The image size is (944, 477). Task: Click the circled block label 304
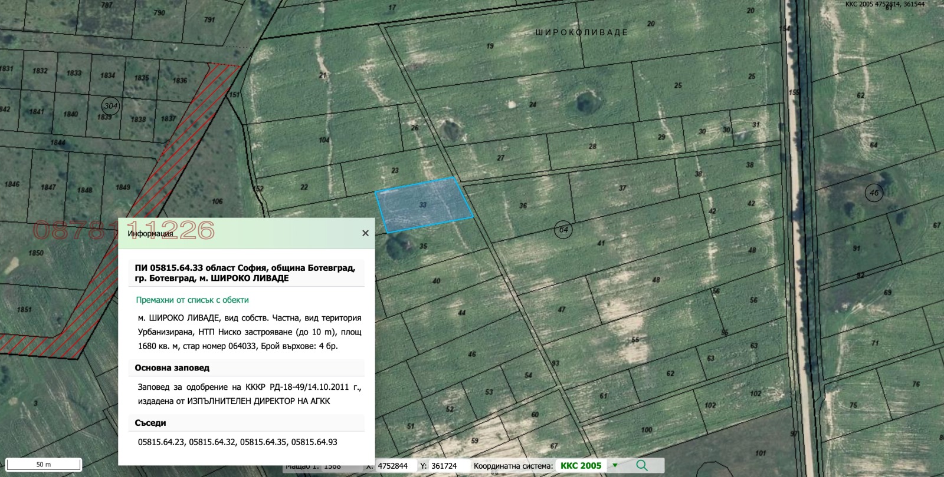pyautogui.click(x=110, y=106)
